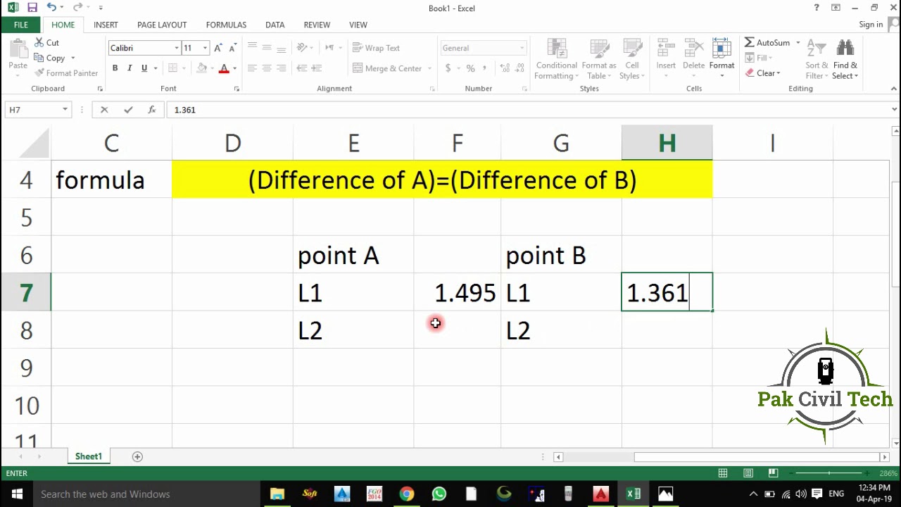This screenshot has height=507, width=901.
Task: Open Sort & Filter
Action: (x=817, y=59)
